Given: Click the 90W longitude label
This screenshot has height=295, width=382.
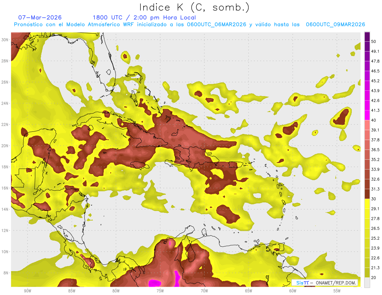Looking at the screenshot, I should [27, 291].
